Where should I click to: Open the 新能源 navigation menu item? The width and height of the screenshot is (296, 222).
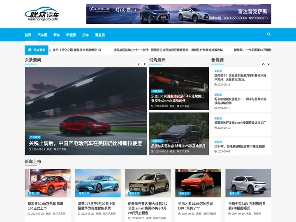(x=71, y=35)
